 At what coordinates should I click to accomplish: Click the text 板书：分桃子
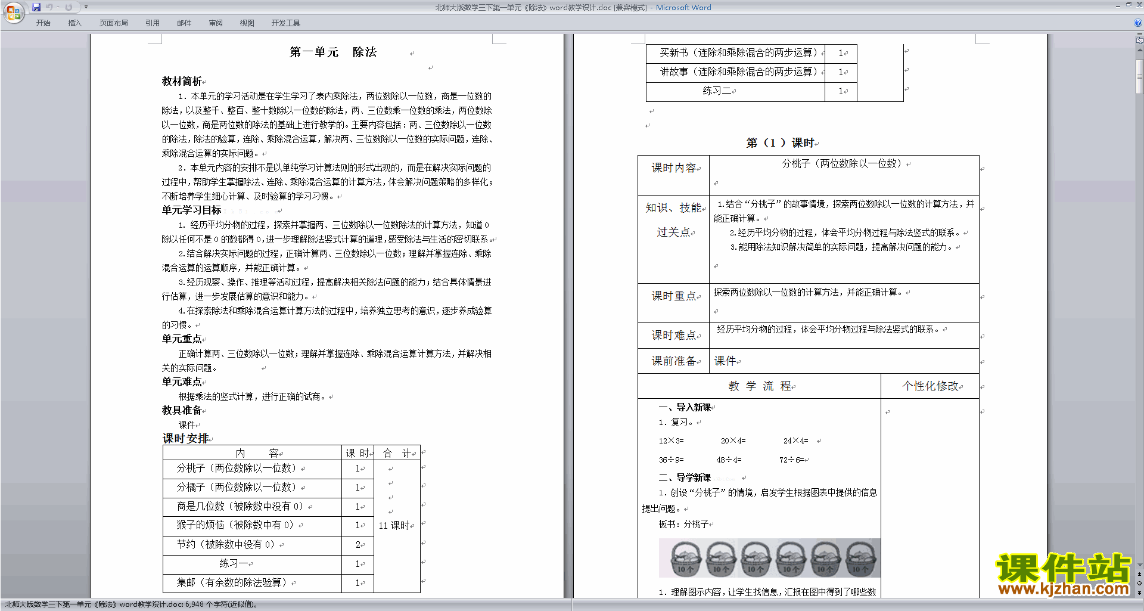[x=683, y=525]
